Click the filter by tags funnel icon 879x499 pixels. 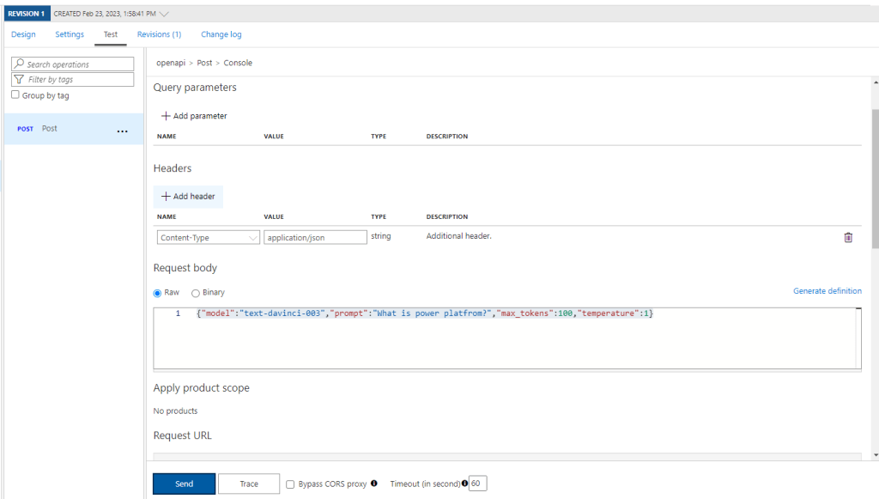point(19,80)
